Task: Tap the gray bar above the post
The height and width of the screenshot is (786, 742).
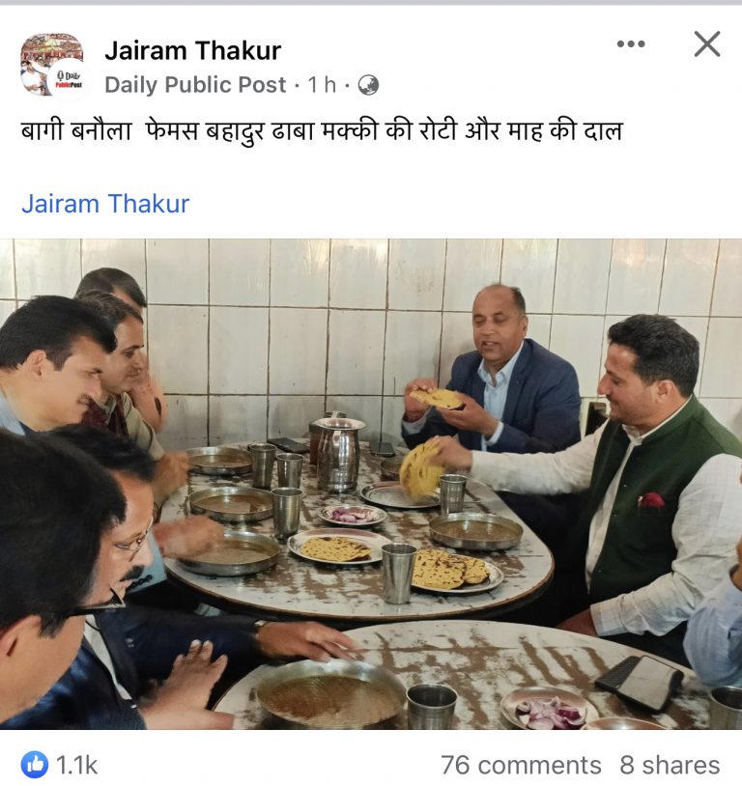Action: (x=371, y=3)
